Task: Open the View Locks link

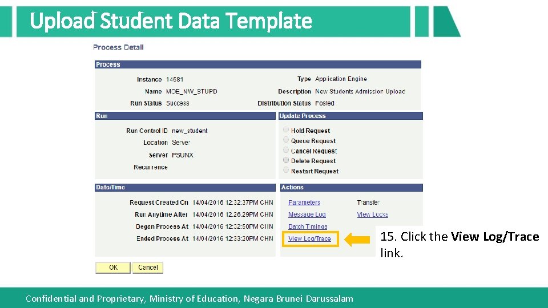Action: [x=372, y=214]
